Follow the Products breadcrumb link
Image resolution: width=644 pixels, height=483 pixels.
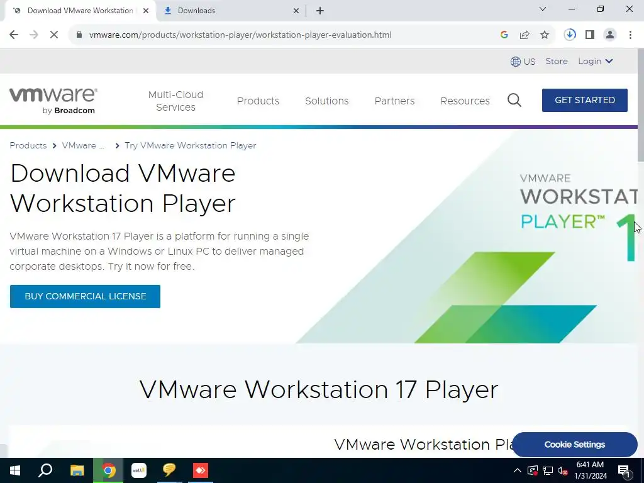coord(28,145)
